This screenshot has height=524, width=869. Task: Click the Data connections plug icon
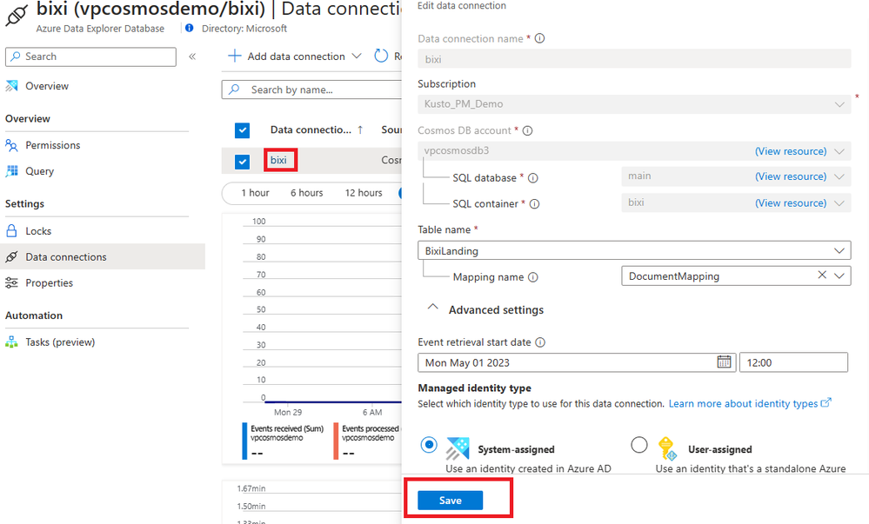tap(11, 257)
